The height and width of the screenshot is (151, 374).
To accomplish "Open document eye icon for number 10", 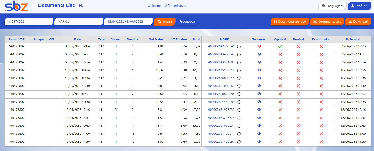I will [x=259, y=118].
